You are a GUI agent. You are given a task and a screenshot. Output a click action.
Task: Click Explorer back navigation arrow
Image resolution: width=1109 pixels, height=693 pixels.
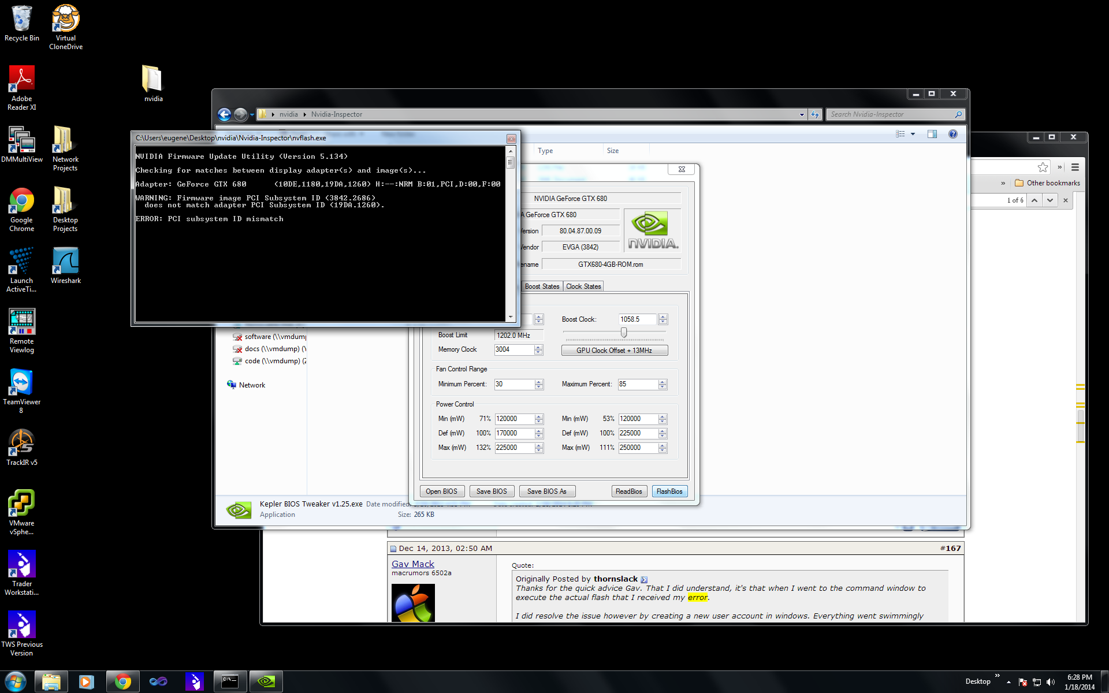pyautogui.click(x=224, y=114)
